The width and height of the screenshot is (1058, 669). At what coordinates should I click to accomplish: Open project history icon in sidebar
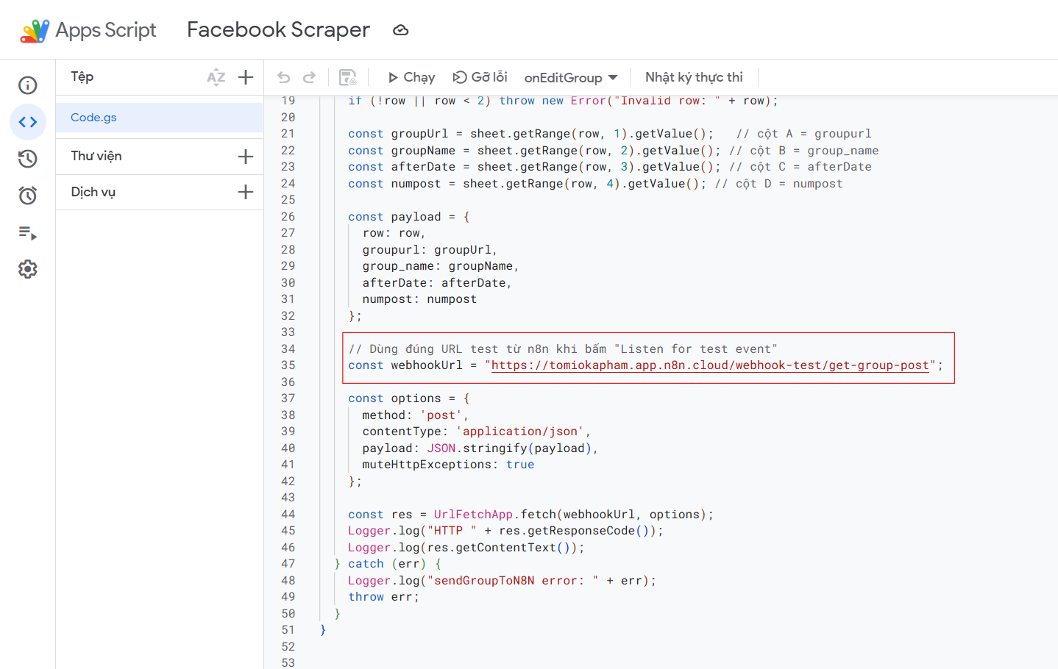click(x=28, y=159)
